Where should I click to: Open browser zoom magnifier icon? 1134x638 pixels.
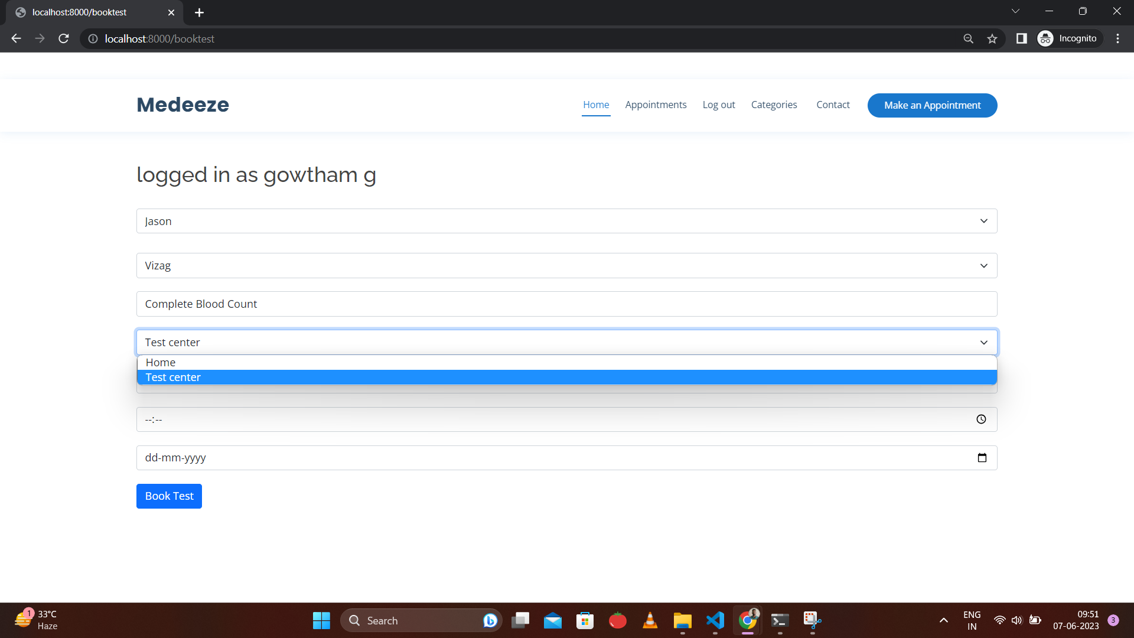tap(968, 38)
